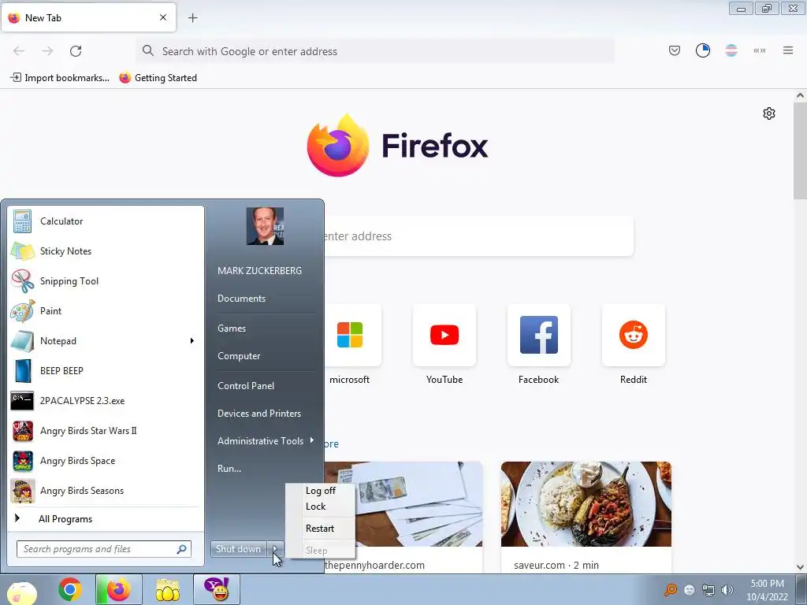Launch BEEP BEEP program
Viewport: 807px width, 605px height.
(x=106, y=371)
